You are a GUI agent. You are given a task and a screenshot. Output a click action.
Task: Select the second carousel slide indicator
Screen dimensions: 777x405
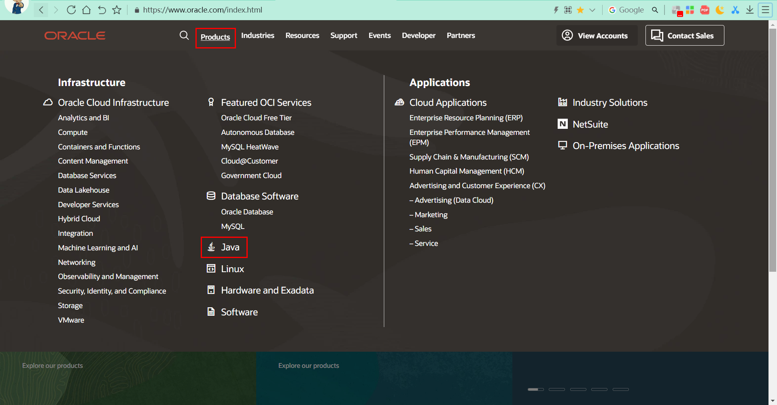coord(557,389)
